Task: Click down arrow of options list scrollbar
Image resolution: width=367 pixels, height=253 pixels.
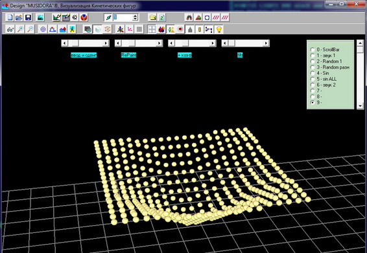Action: coord(360,106)
